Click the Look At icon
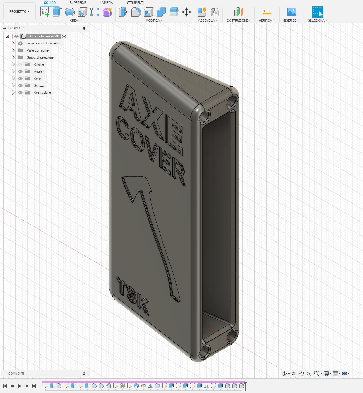This screenshot has width=363, height=393. tap(294, 374)
